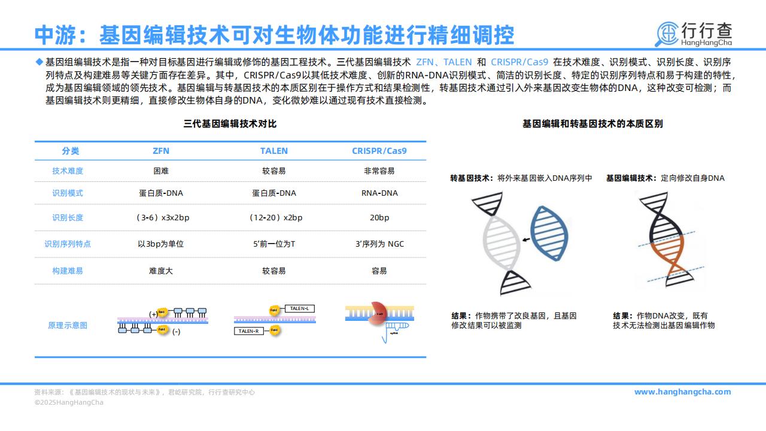Image resolution: width=766 pixels, height=431 pixels.
Task: Click the 5'前一位为T cell
Action: (x=274, y=244)
